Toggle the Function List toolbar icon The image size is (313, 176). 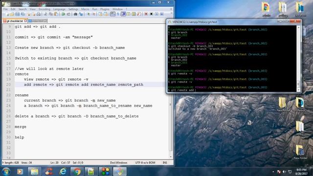pos(139,14)
